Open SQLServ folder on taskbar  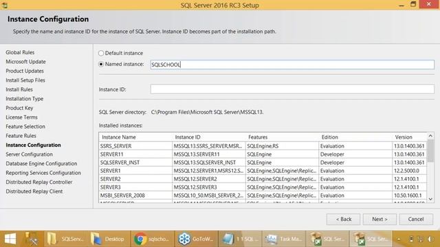66,239
